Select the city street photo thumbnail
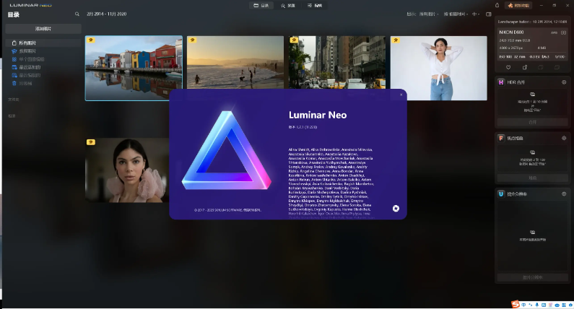This screenshot has height=309, width=574. [x=337, y=62]
